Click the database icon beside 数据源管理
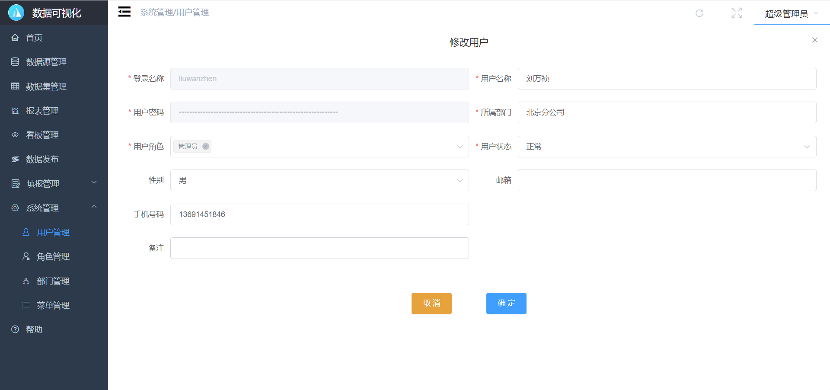Screen dimensions: 830x390 click(15, 62)
